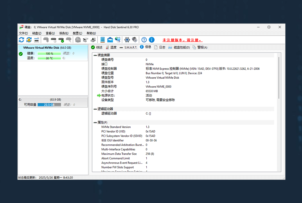The width and height of the screenshot is (302, 203).
Task: Collapse the 硬盘摘要 section
Action: [x=95, y=55]
